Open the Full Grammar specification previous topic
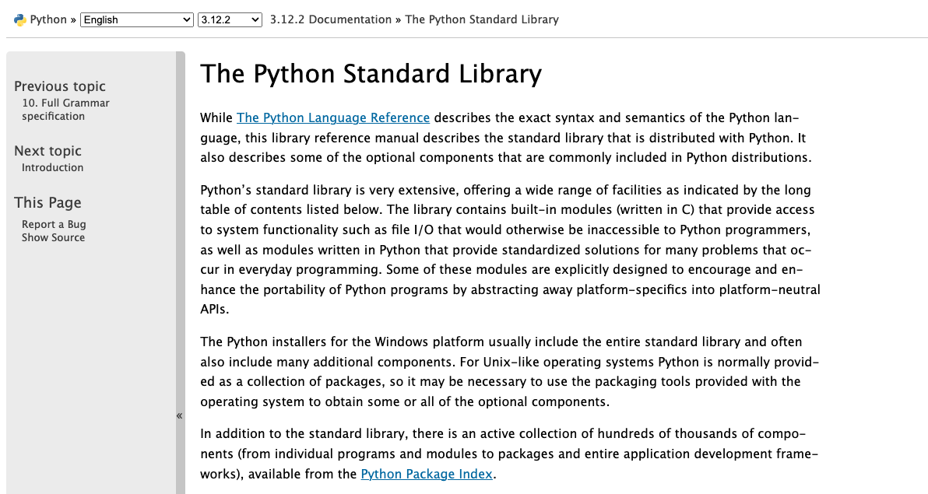The width and height of the screenshot is (928, 494). 65,110
